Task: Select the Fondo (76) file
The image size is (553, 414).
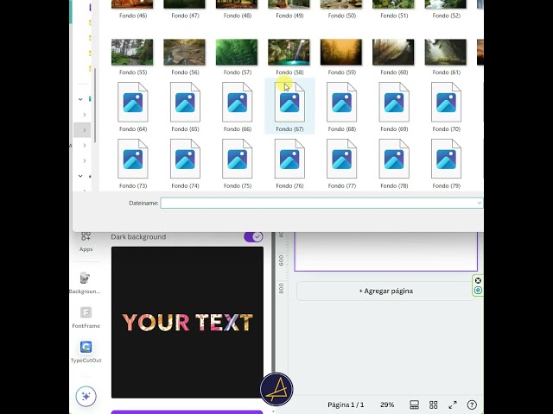Action: coord(289,164)
